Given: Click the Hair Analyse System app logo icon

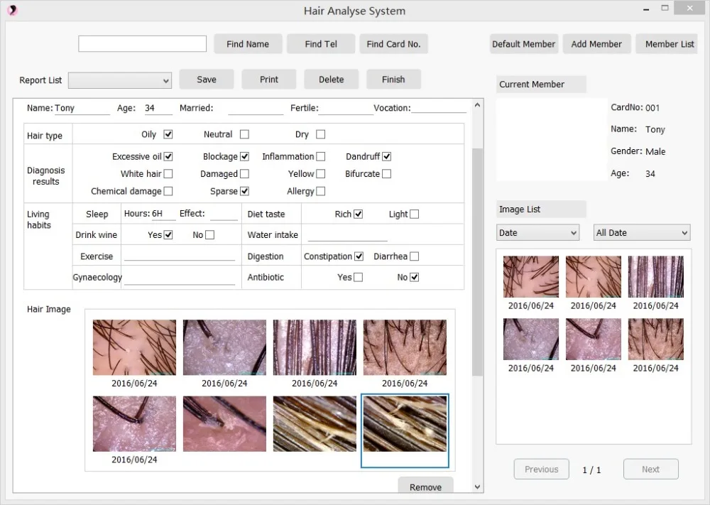Looking at the screenshot, I should point(12,11).
